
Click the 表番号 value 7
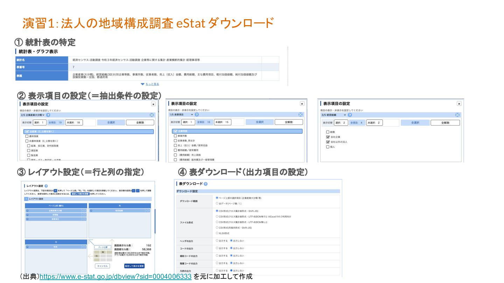point(73,67)
